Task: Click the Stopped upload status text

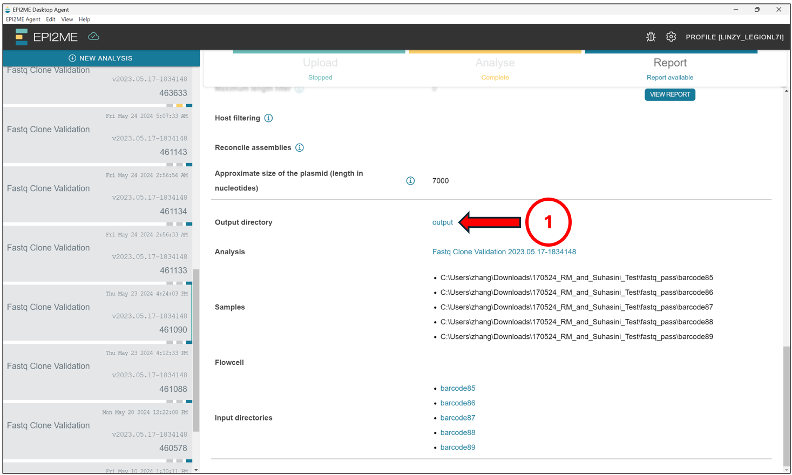Action: point(320,78)
